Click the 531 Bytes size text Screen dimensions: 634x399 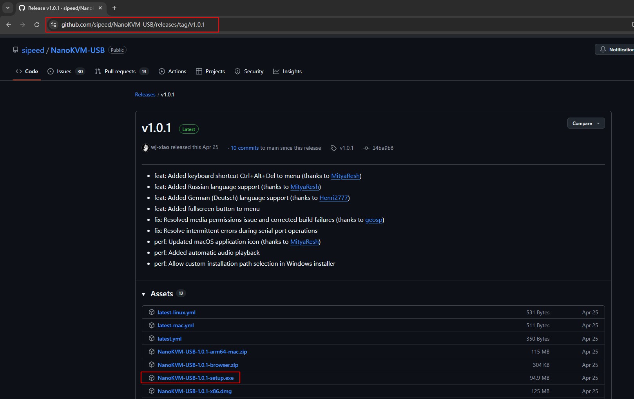(x=538, y=312)
